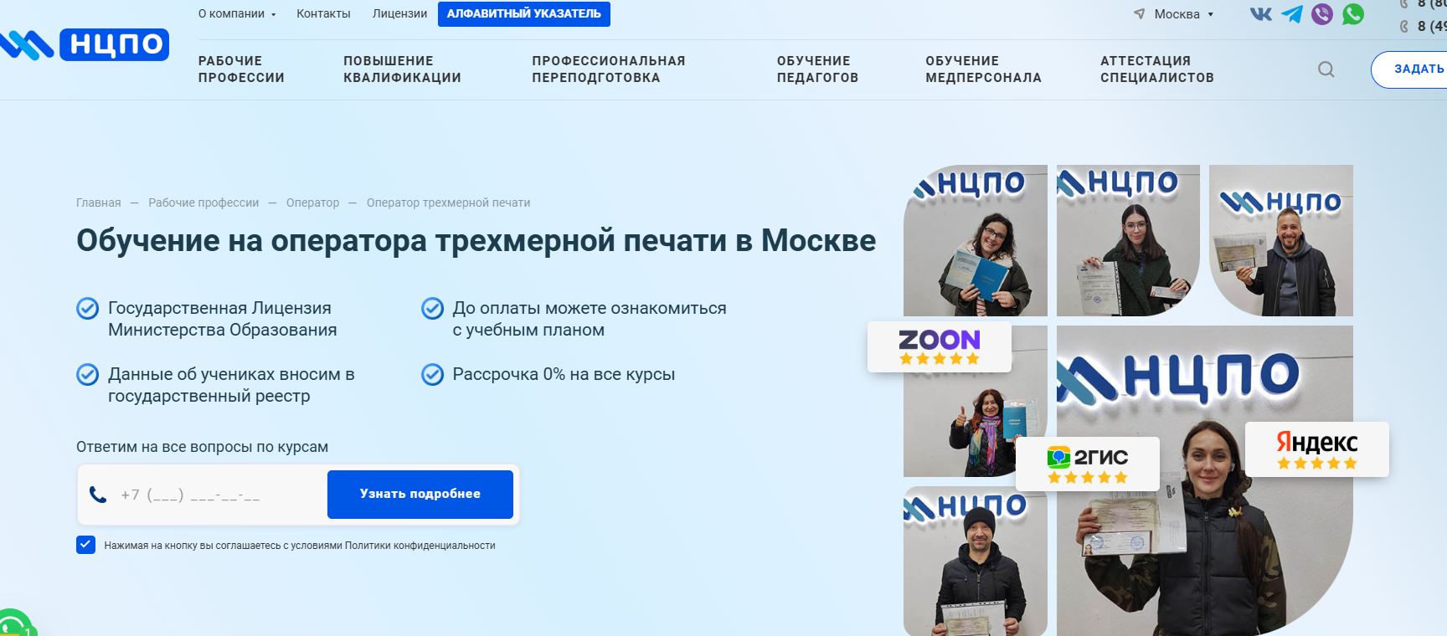Image resolution: width=1447 pixels, height=636 pixels.
Task: Contact via the WhatsApp header icon
Action: tap(1353, 14)
